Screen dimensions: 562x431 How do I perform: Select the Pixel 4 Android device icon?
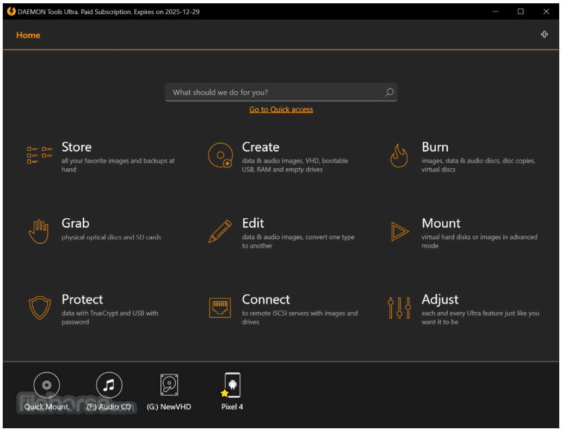click(x=232, y=385)
